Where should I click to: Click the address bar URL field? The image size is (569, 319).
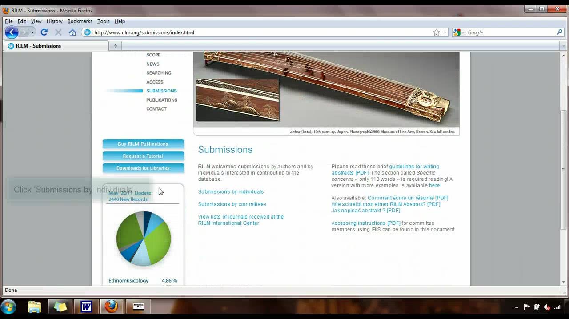pos(262,32)
